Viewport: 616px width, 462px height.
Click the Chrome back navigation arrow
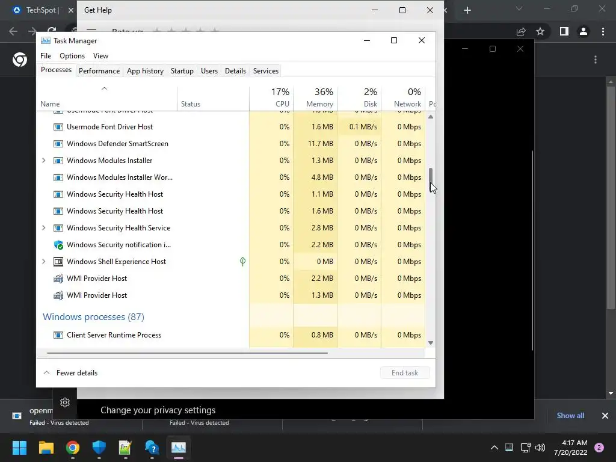point(13,31)
